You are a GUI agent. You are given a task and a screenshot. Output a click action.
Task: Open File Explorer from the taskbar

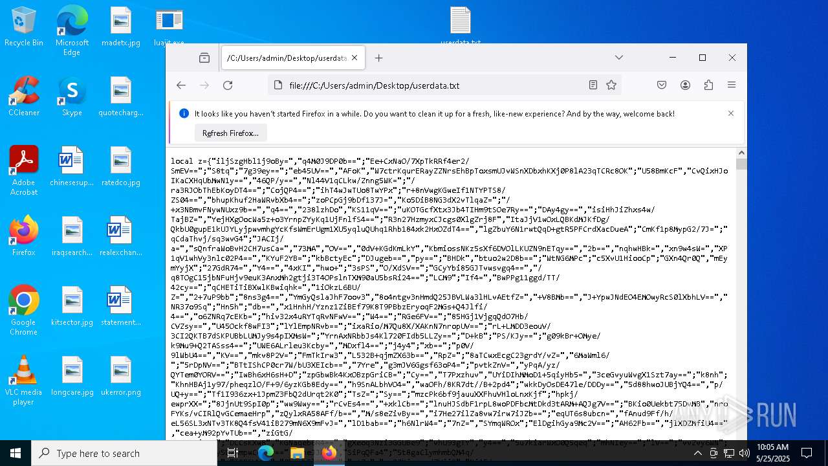coord(297,453)
